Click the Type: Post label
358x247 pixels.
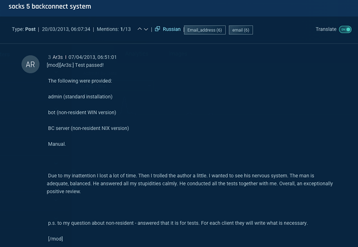pyautogui.click(x=24, y=29)
